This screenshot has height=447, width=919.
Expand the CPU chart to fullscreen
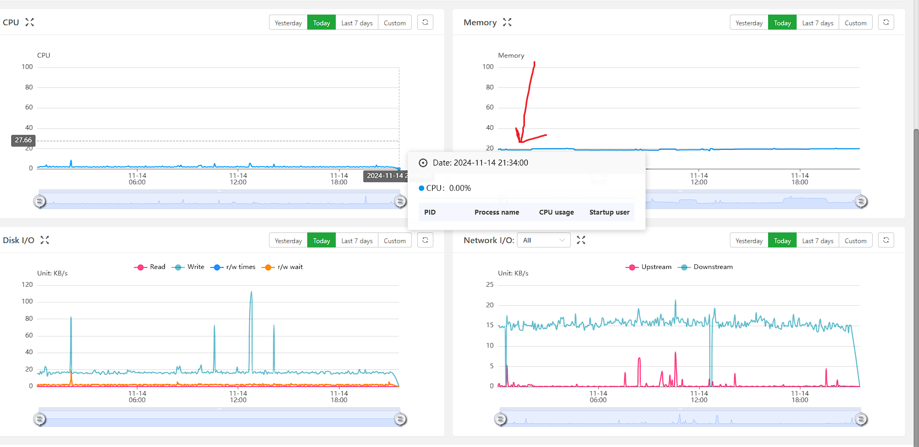(30, 22)
